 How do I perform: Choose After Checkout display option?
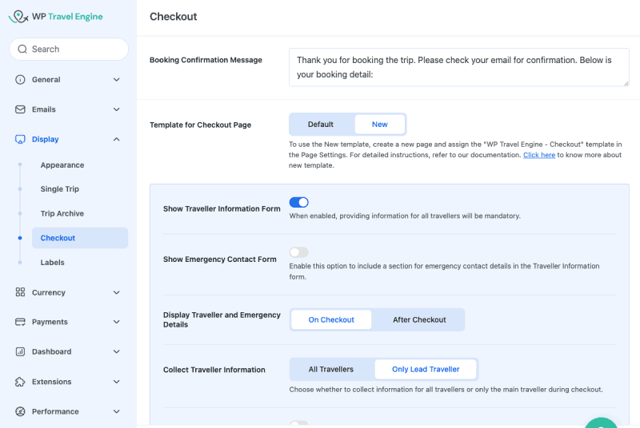click(x=419, y=319)
